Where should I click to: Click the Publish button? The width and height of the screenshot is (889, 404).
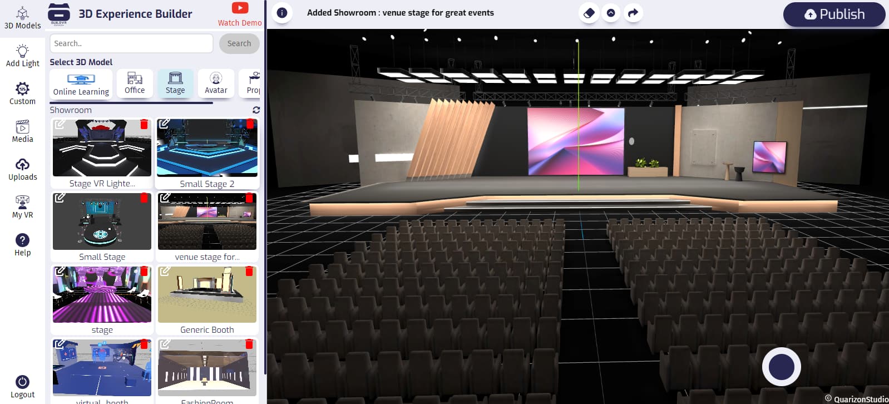pos(834,14)
